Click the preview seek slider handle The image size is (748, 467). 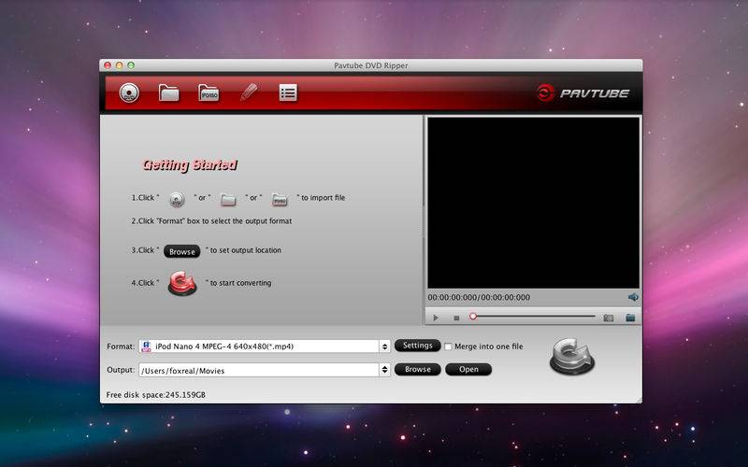pos(473,316)
